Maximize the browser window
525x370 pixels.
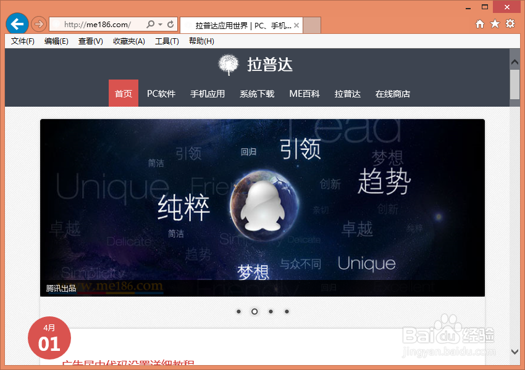(485, 7)
